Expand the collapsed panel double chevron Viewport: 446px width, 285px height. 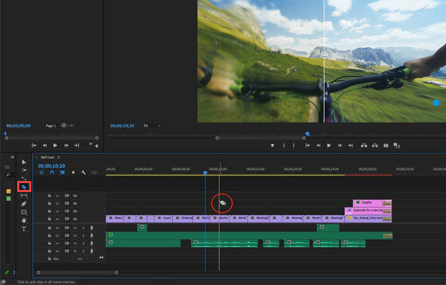(12, 157)
